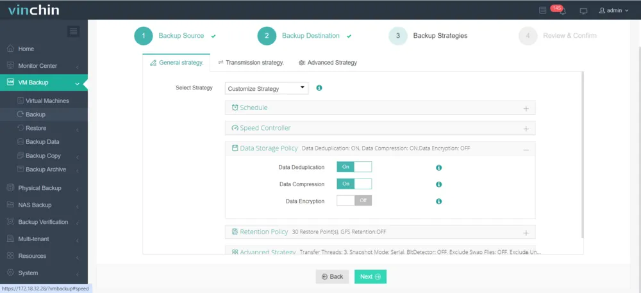Click info icon for Data Deduplication
This screenshot has width=641, height=293.
[x=438, y=168]
